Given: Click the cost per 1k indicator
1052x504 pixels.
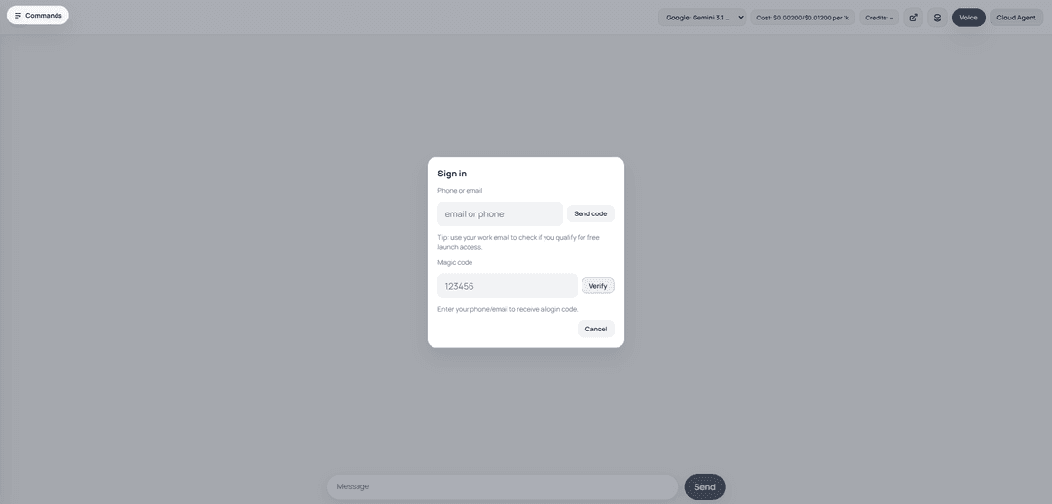Looking at the screenshot, I should pos(803,18).
